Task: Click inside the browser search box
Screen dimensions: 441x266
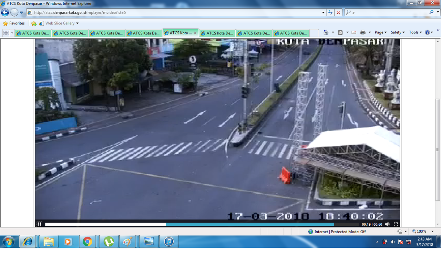Action: (389, 12)
